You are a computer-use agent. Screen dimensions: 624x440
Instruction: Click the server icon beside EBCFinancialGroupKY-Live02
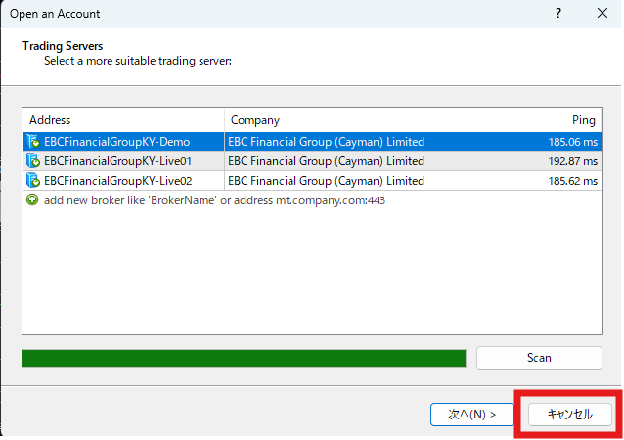(33, 181)
